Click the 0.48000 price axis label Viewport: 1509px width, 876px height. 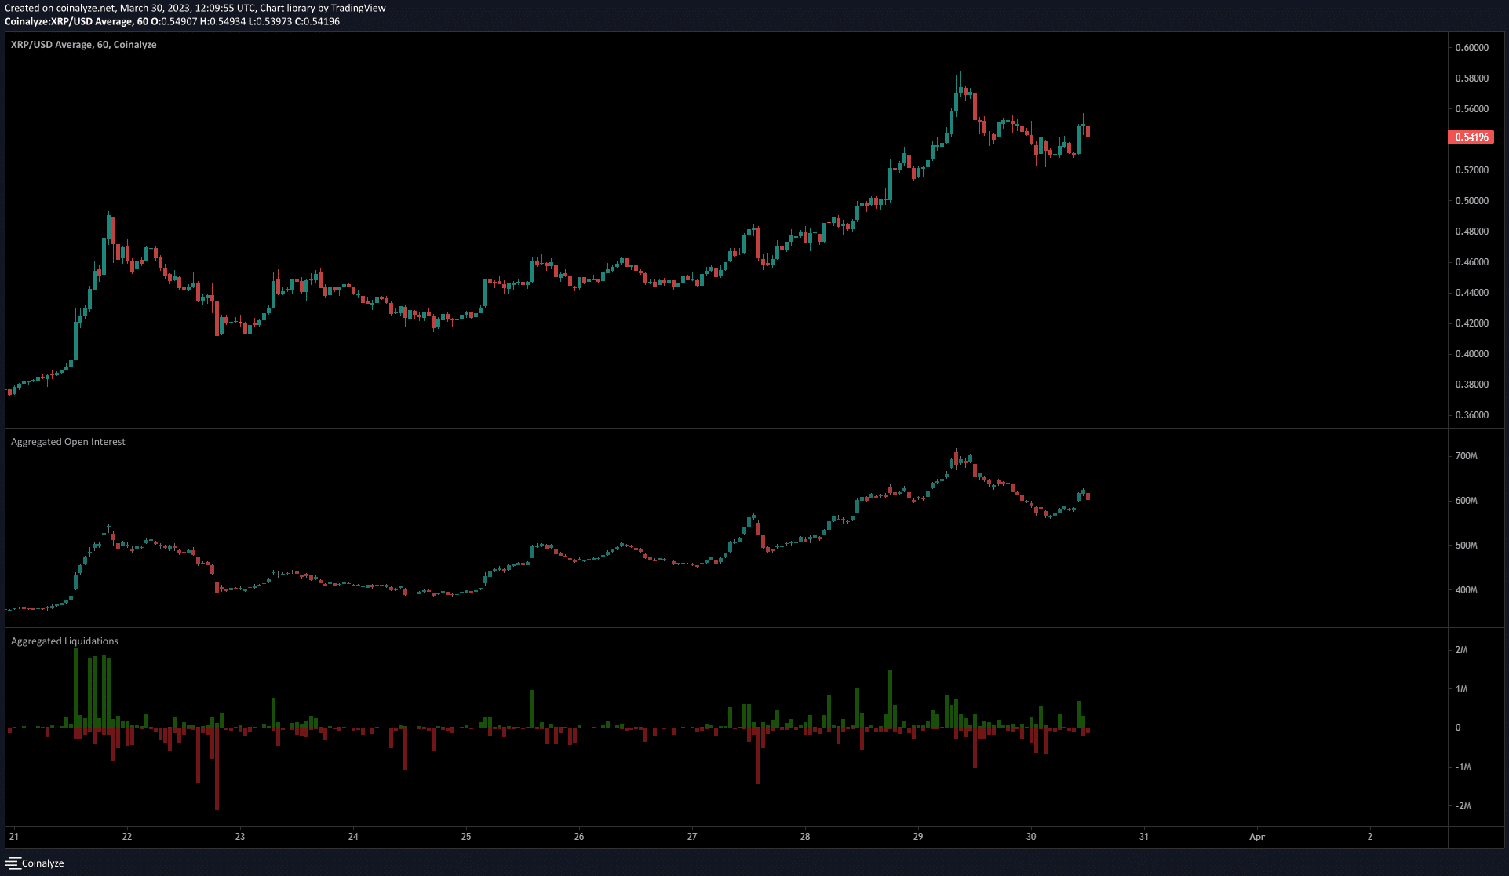(x=1472, y=232)
